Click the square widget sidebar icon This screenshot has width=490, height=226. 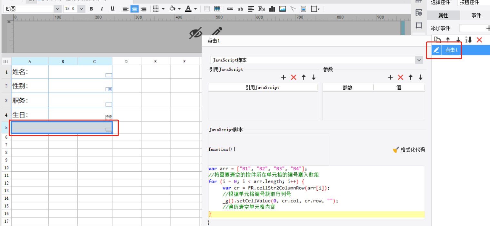point(419,25)
